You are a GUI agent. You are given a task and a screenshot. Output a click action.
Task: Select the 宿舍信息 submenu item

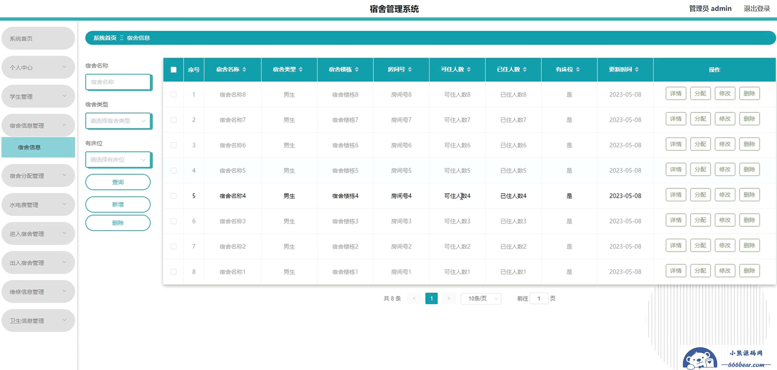coord(38,147)
